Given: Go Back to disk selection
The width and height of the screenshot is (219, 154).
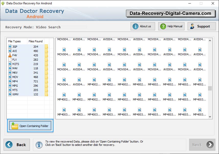Looking at the screenshot, I should pyautogui.click(x=17, y=145).
